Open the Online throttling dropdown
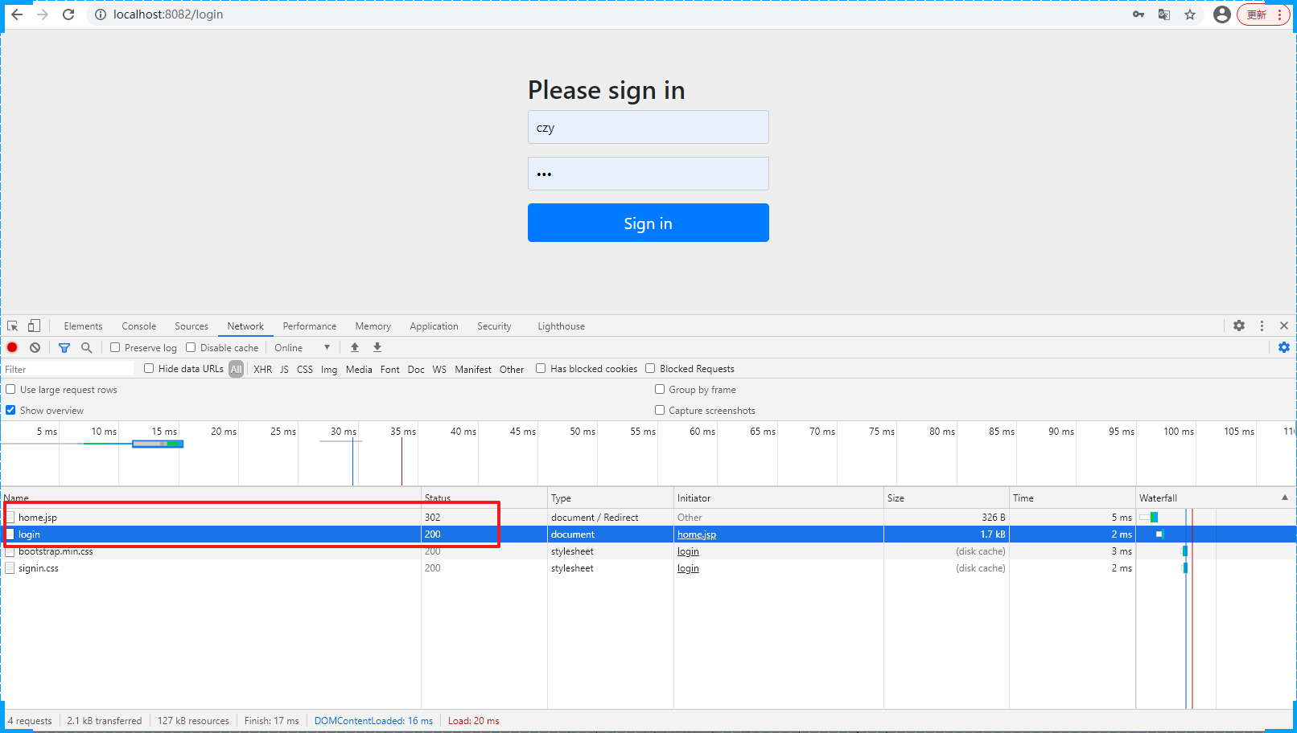The image size is (1297, 733). click(302, 347)
